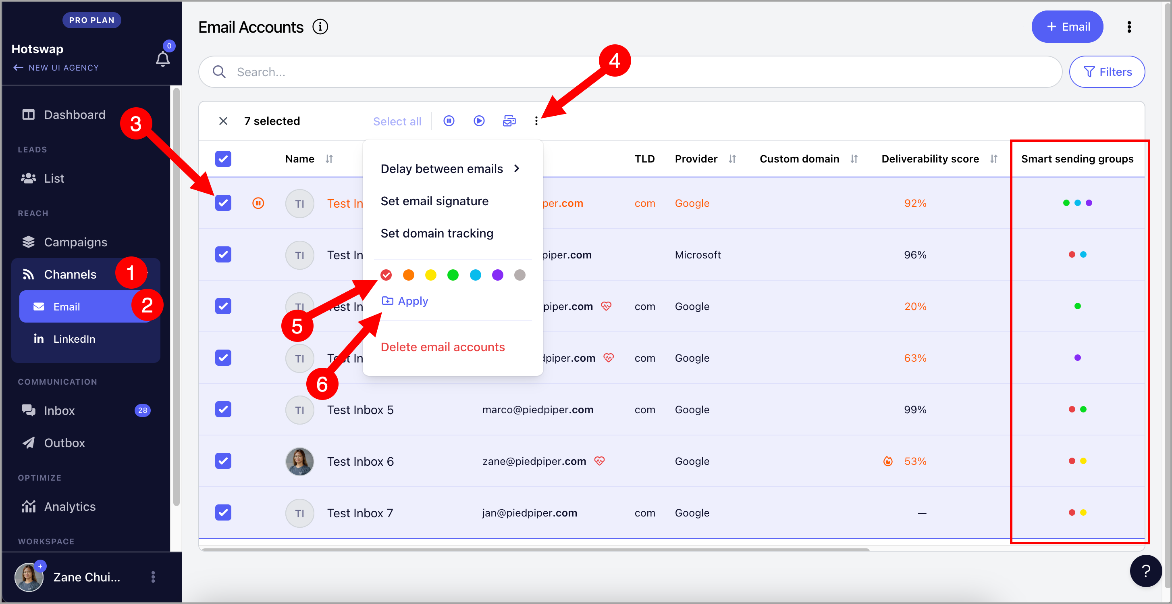Click the heart health icon next to zane@piedpiper.com
The width and height of the screenshot is (1172, 604).
(x=599, y=461)
